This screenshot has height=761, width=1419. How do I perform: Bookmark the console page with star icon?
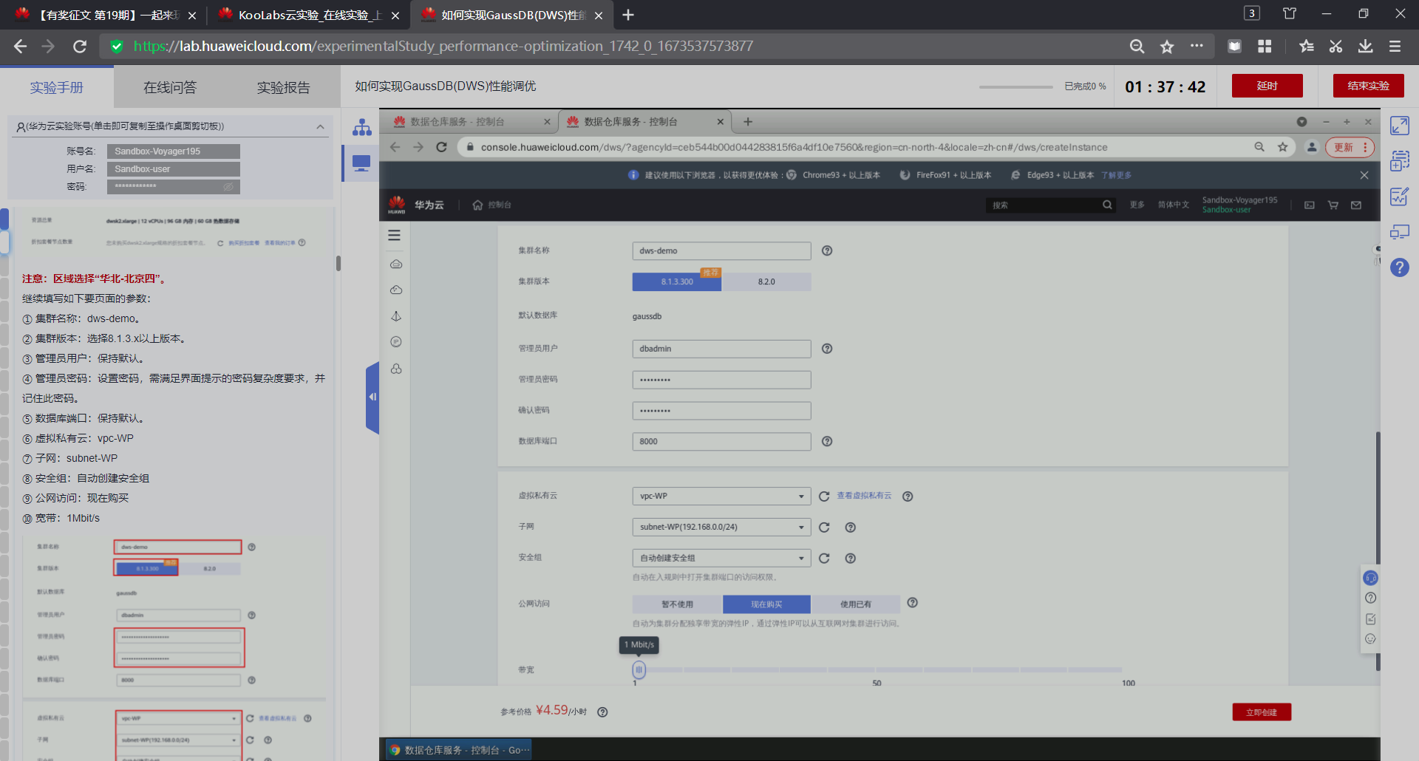tap(1283, 147)
